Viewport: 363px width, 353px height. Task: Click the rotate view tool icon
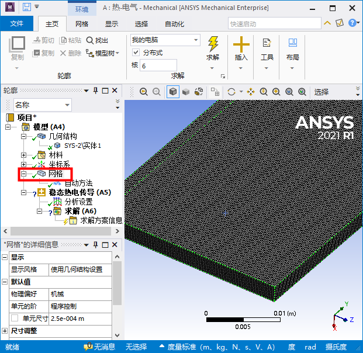tap(231, 92)
